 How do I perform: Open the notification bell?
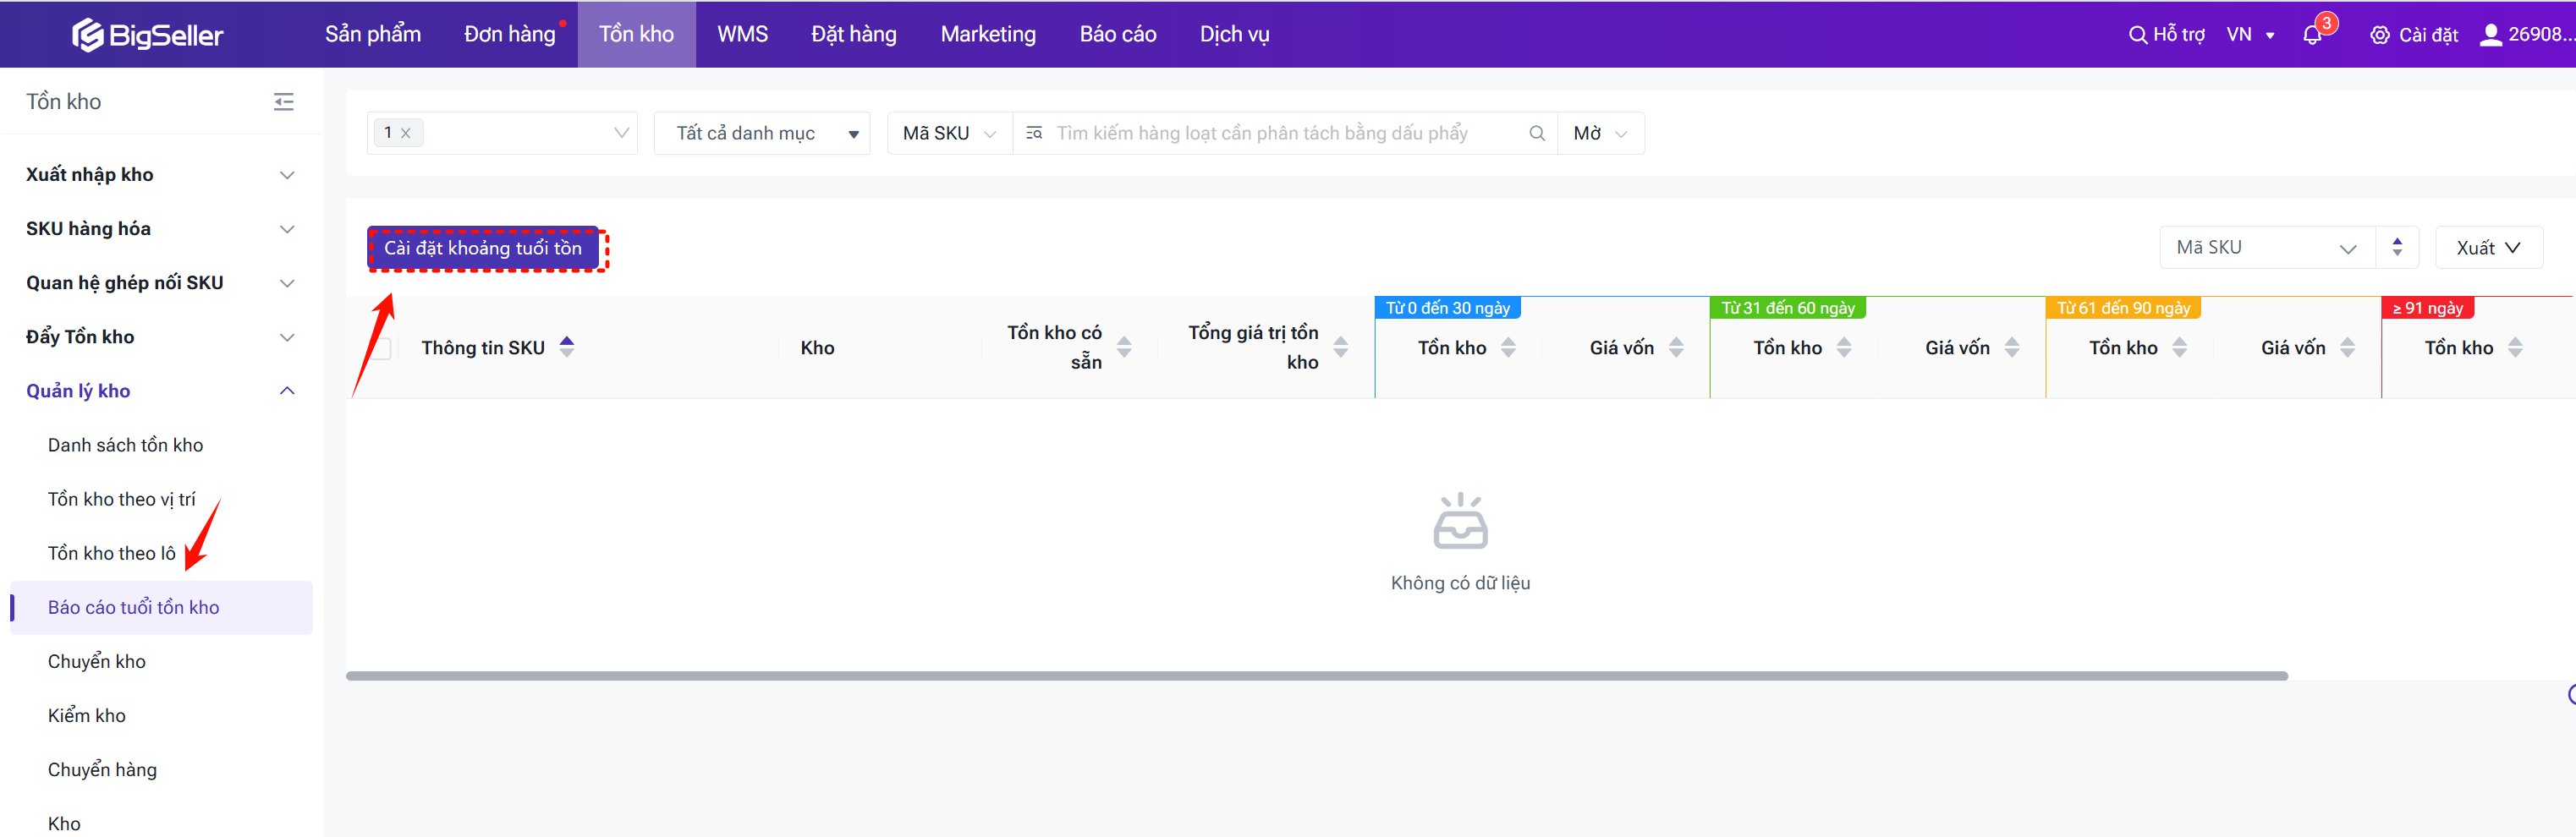pos(2311,35)
